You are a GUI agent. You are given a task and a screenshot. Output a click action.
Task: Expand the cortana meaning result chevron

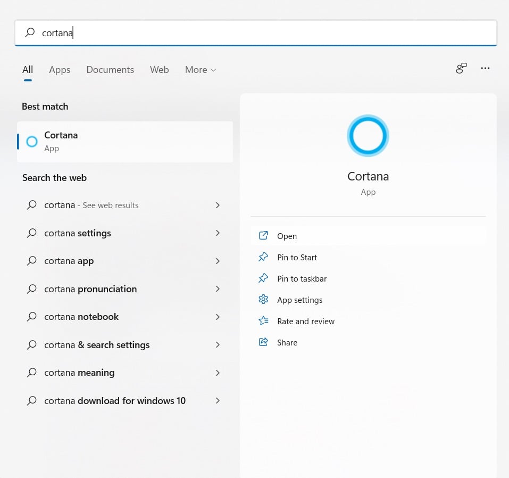(218, 373)
